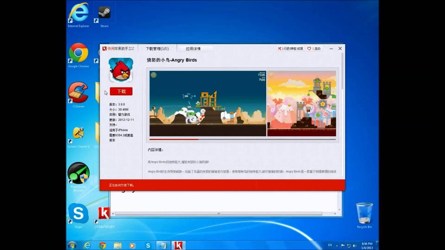
Task: Open the 下载管理(0/0) tab
Action: (157, 49)
